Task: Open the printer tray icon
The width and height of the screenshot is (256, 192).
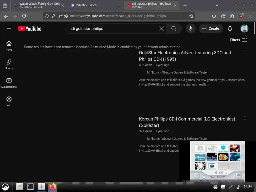Action: coord(215,187)
